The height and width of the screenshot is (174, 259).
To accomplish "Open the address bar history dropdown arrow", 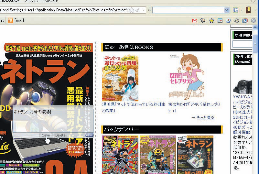I will (x=143, y=10).
